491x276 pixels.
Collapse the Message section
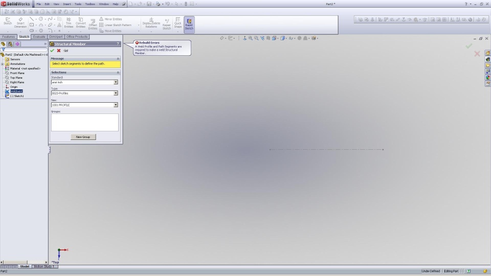tap(118, 58)
